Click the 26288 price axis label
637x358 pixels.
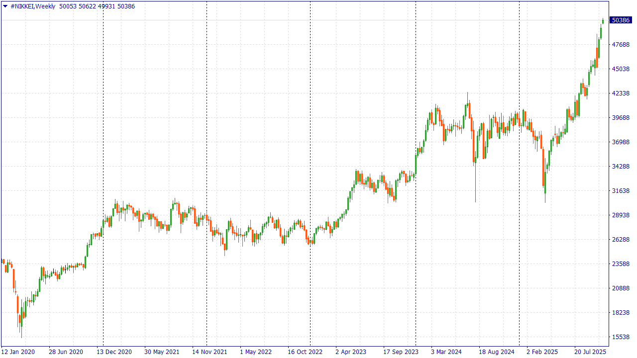pos(621,240)
